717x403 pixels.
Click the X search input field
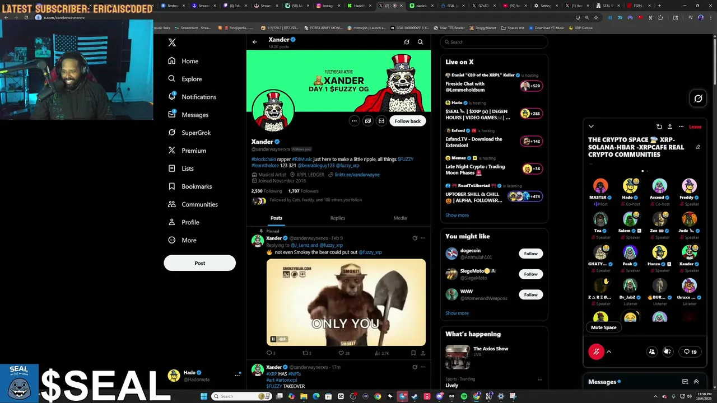tap(494, 42)
